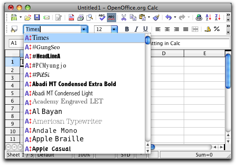Choose #PilGi font
Screen dimensions: 236x165
(84, 75)
